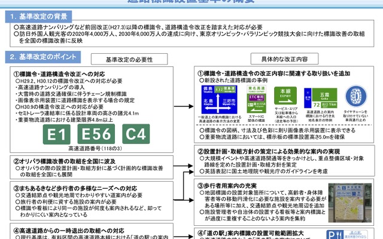The width and height of the screenshot is (383, 239).
Task: Select the blue header "1. 基準改定の背景"
Action: click(38, 17)
